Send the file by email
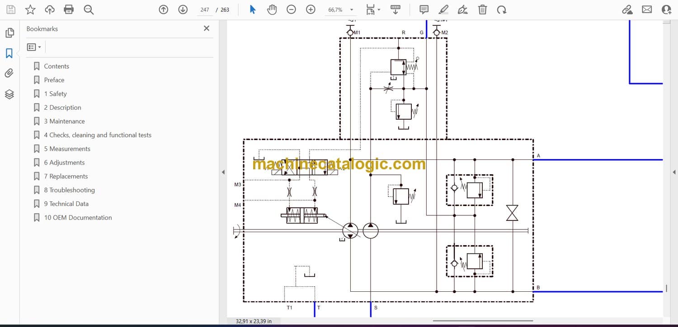 point(647,9)
